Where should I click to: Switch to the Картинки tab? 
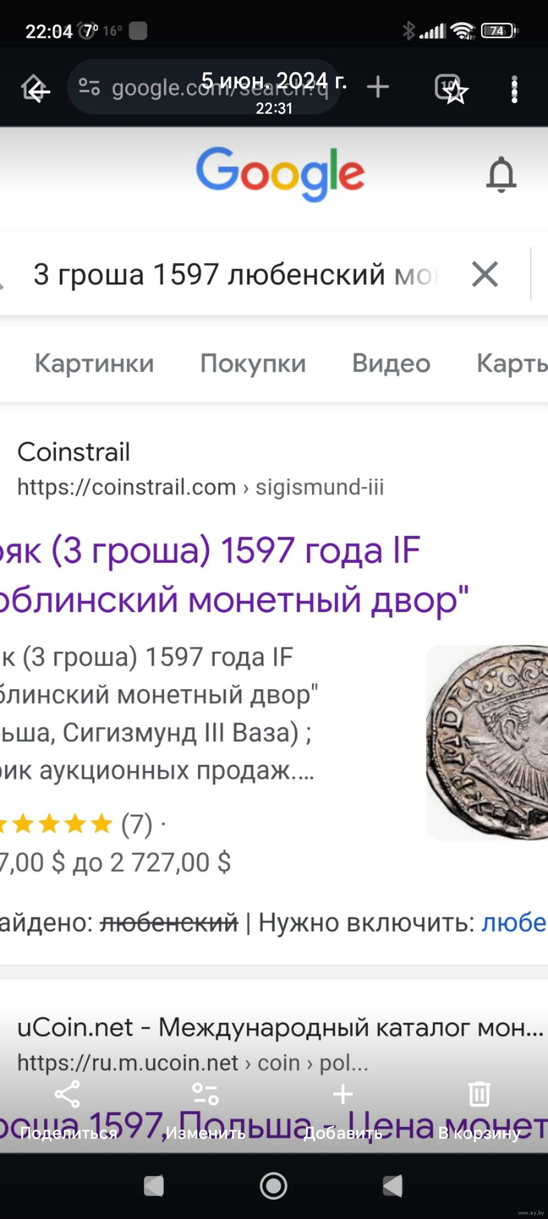94,363
